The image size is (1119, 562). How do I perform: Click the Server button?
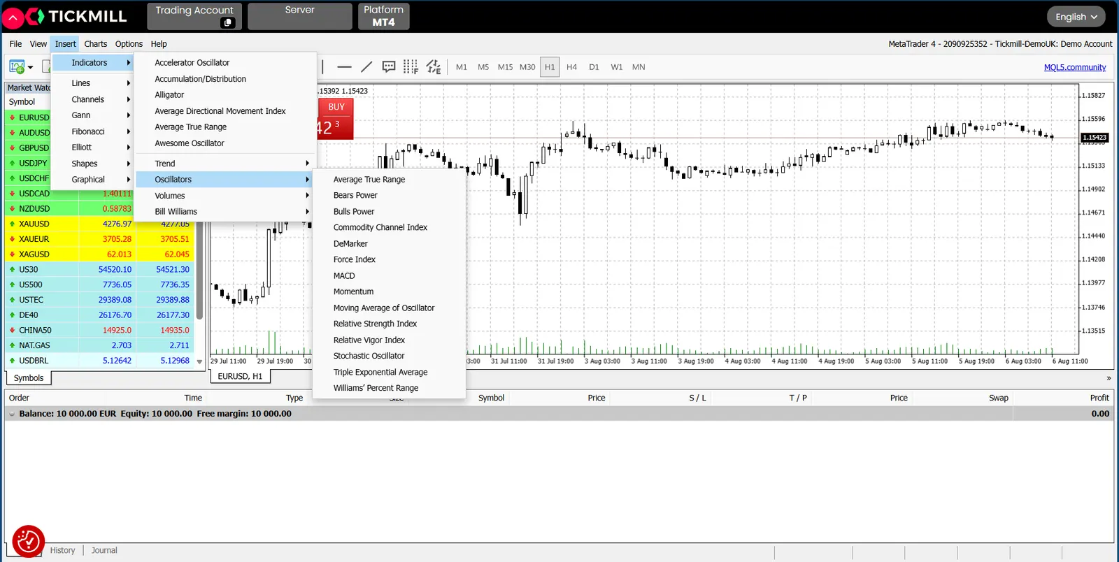pos(299,16)
